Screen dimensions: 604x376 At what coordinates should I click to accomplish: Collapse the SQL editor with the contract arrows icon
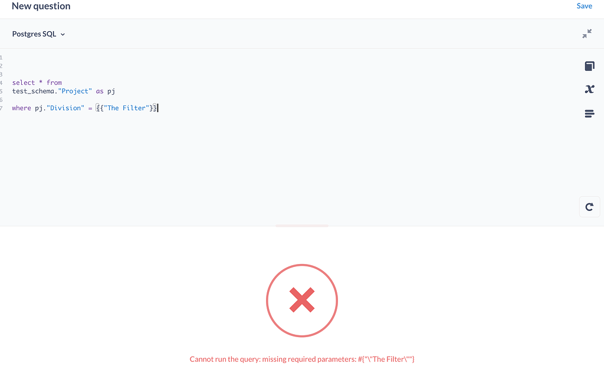click(x=587, y=34)
